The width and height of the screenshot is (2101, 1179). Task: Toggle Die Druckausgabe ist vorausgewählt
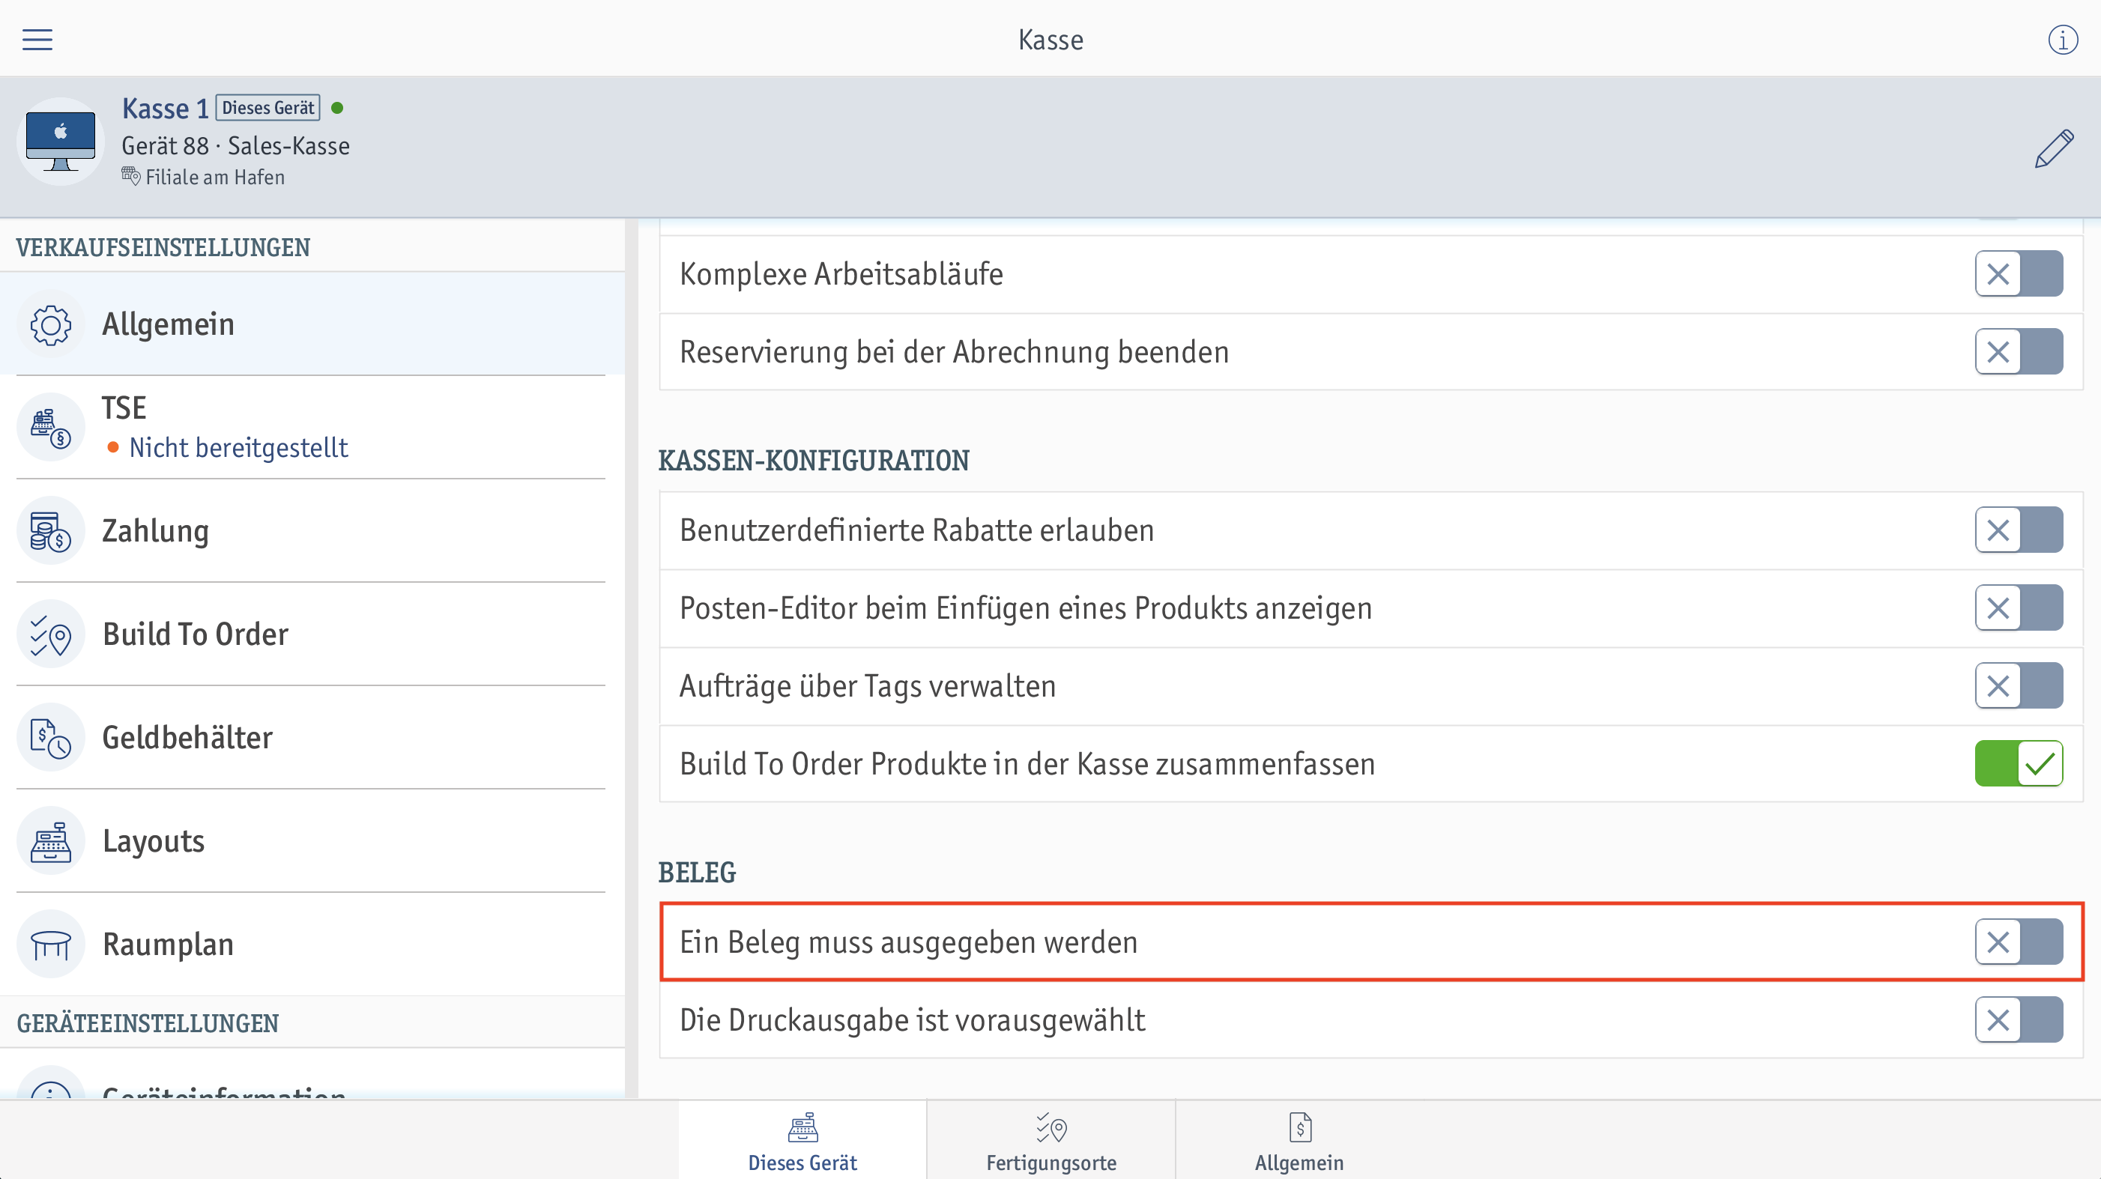pyautogui.click(x=2019, y=1020)
